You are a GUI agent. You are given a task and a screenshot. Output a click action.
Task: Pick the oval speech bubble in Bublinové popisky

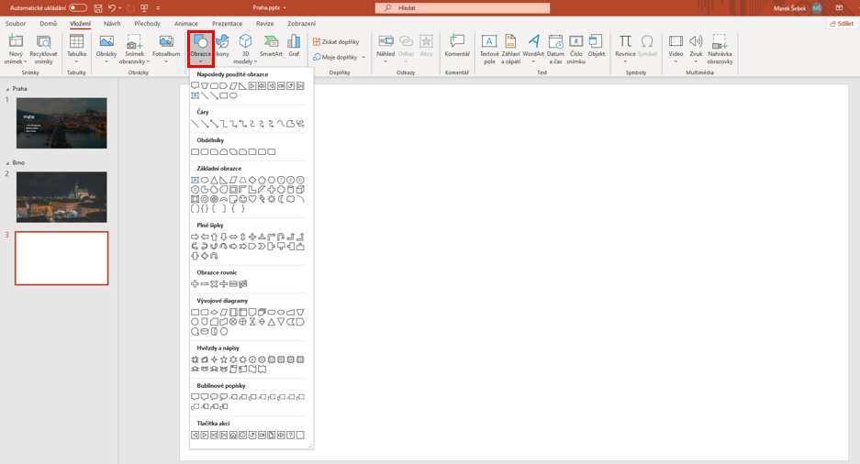pos(214,397)
